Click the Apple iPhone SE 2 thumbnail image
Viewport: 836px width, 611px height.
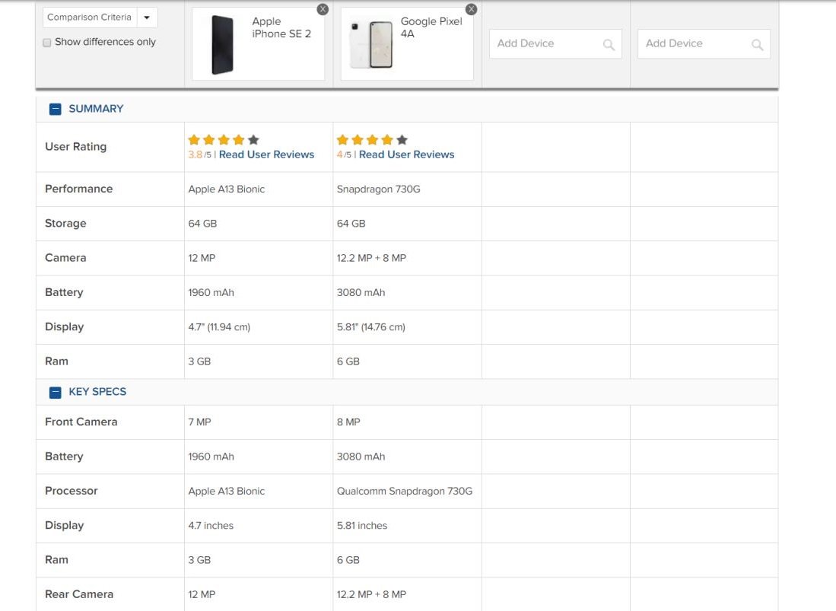tap(222, 44)
